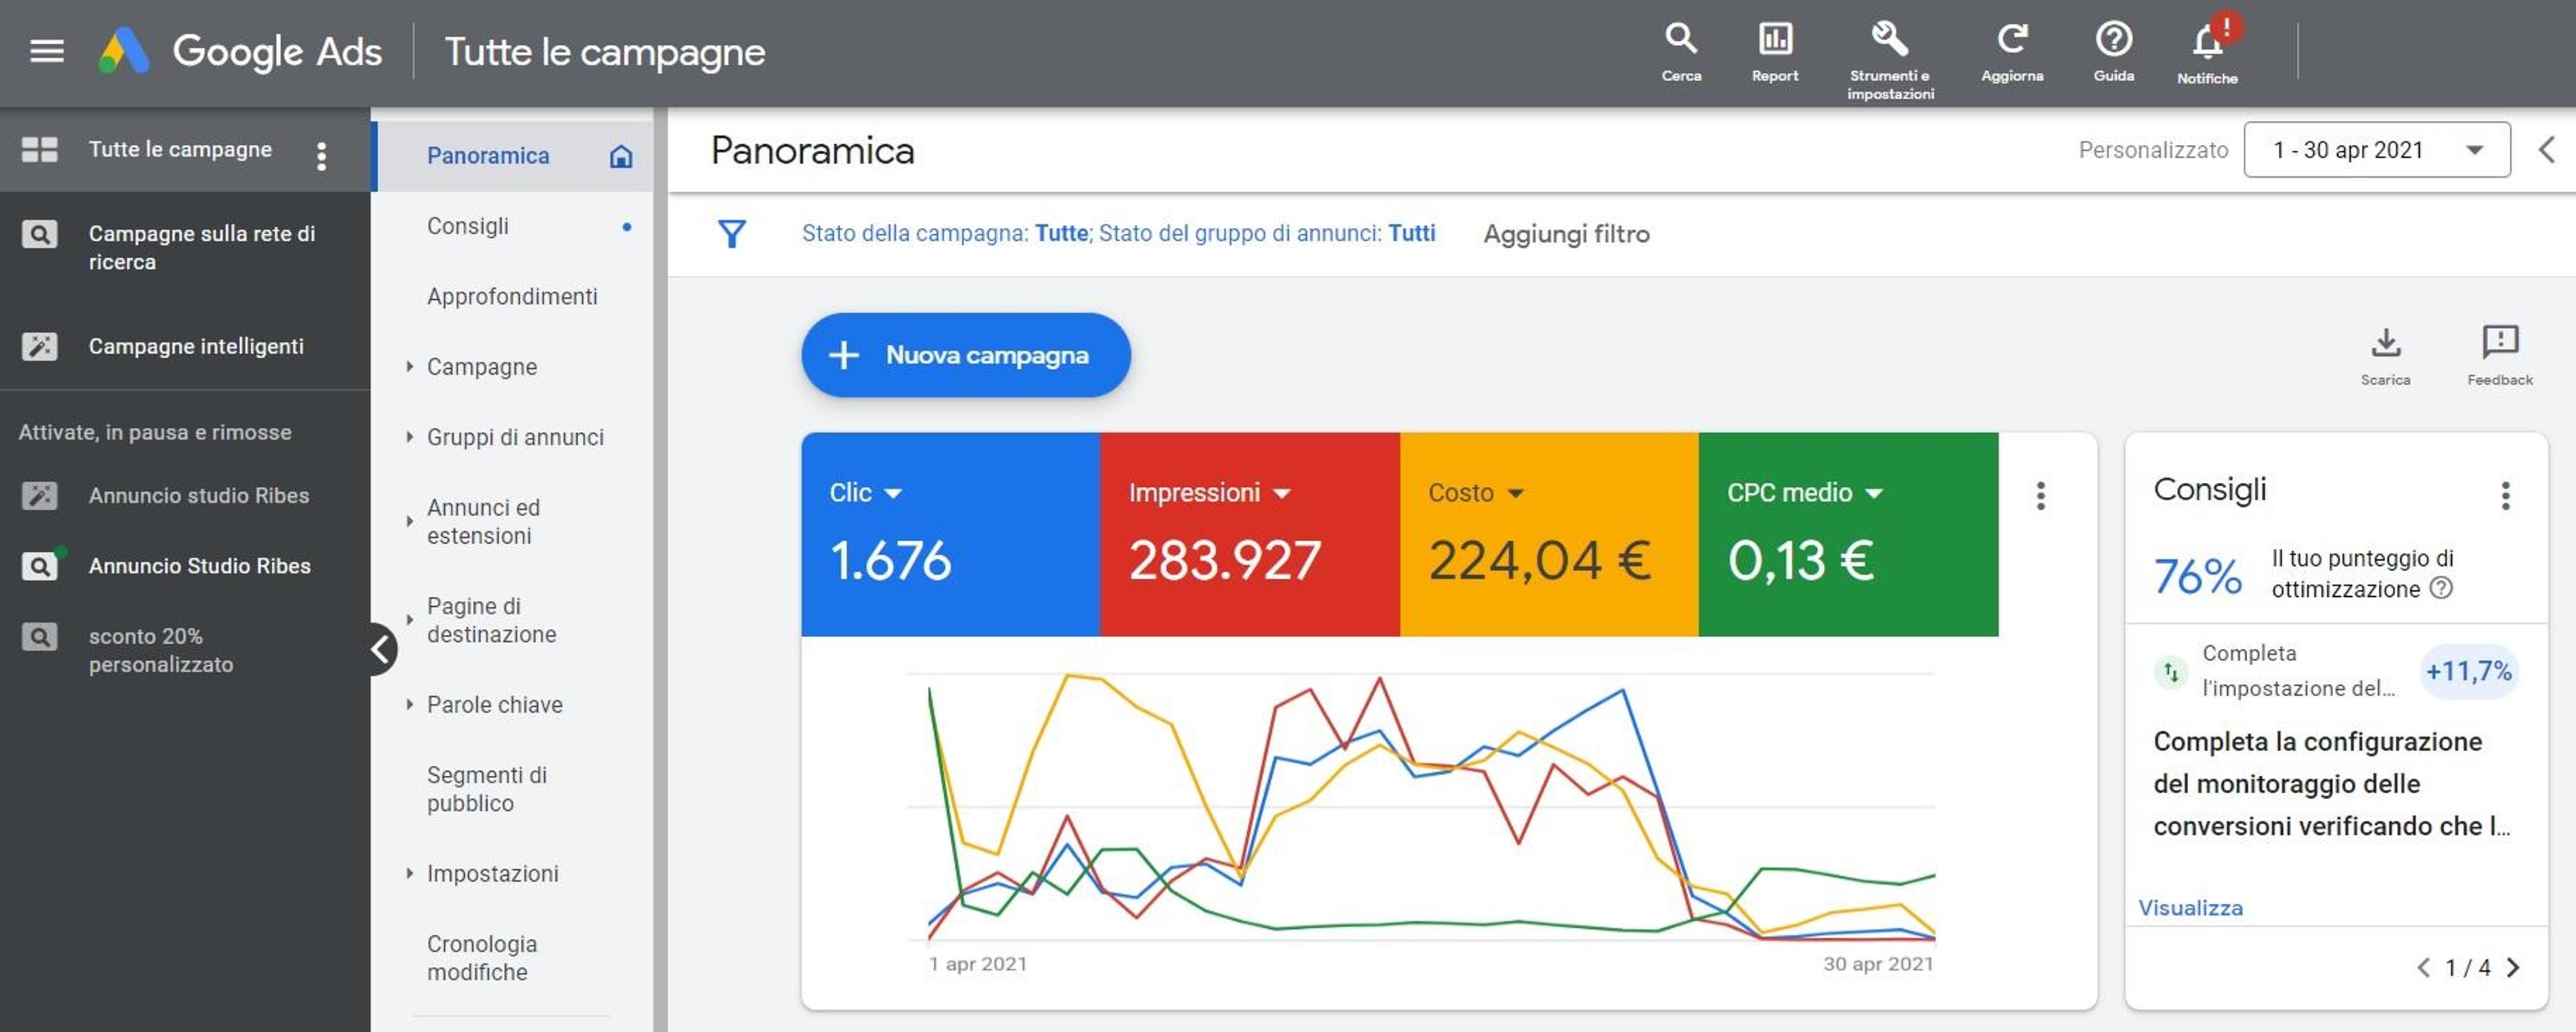Click the filter funnel icon
The width and height of the screenshot is (2576, 1032).
(732, 234)
